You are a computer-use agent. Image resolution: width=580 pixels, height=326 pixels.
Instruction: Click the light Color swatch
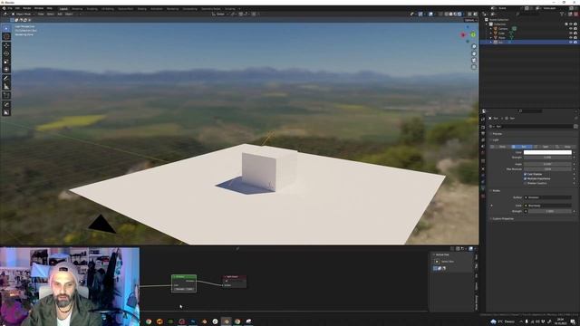coord(547,152)
